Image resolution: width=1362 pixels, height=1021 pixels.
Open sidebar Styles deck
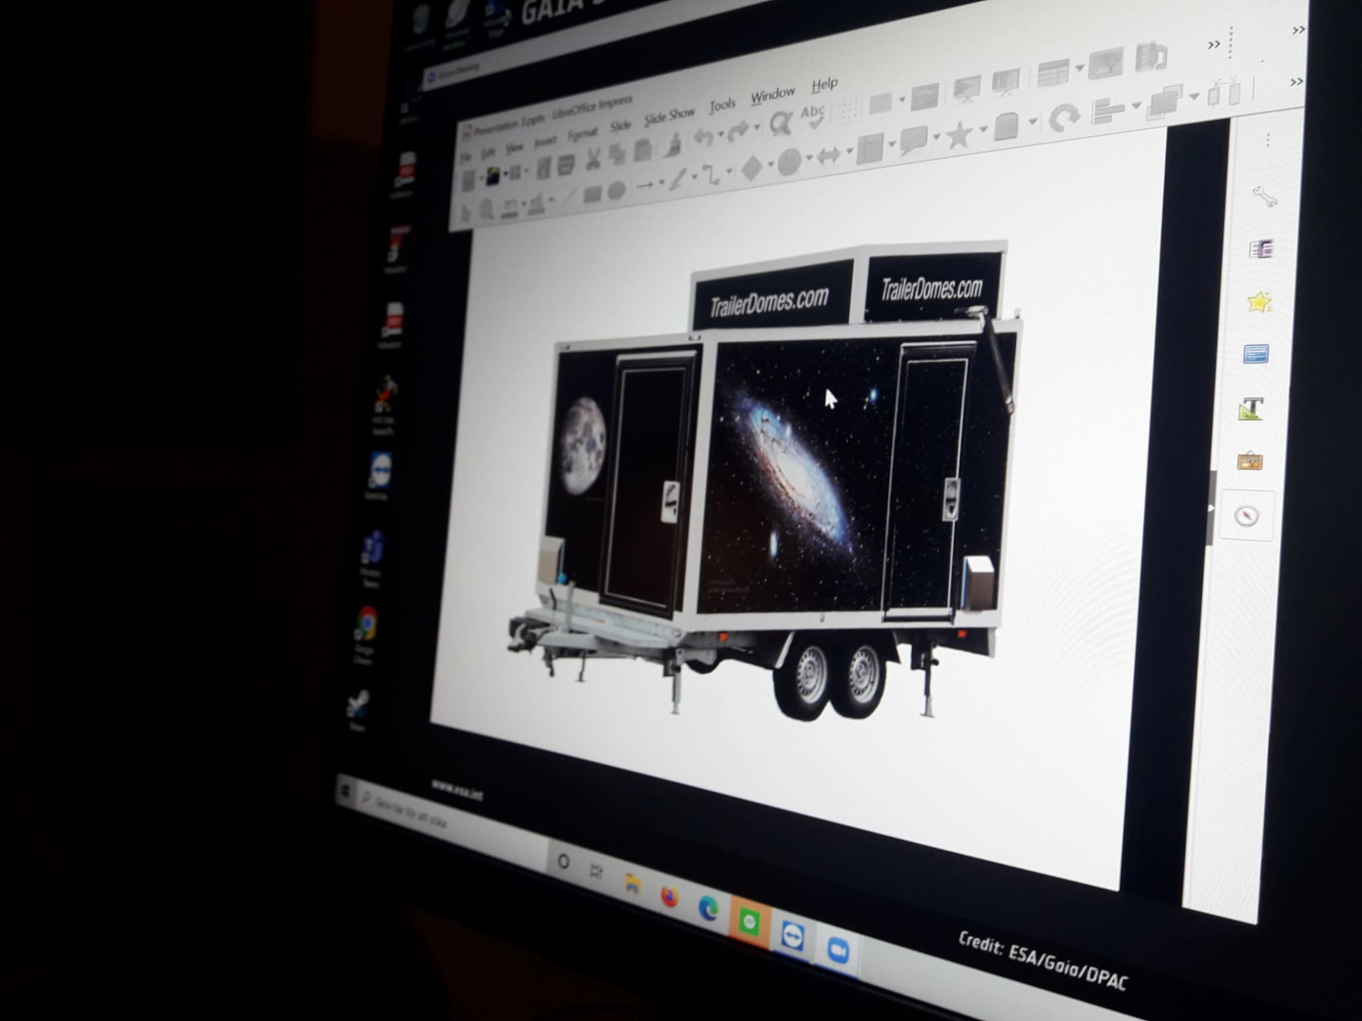coord(1252,408)
